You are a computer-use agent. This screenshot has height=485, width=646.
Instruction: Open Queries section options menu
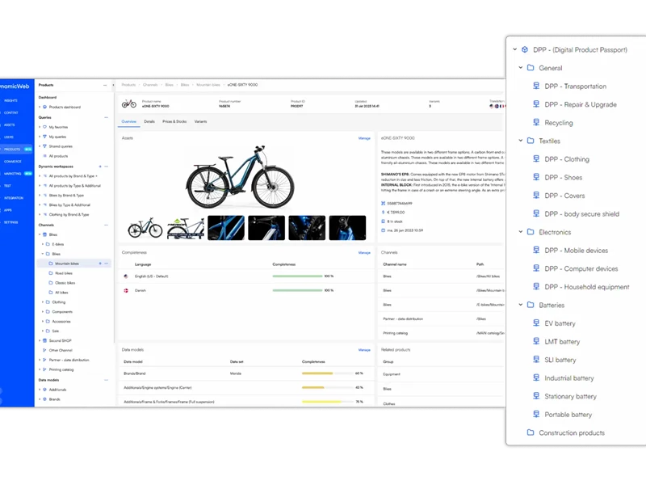click(106, 117)
